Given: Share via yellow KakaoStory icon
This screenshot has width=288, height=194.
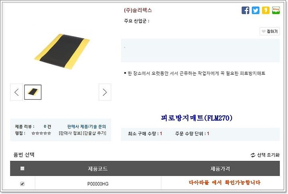Looking at the screenshot, I should click(x=266, y=10).
